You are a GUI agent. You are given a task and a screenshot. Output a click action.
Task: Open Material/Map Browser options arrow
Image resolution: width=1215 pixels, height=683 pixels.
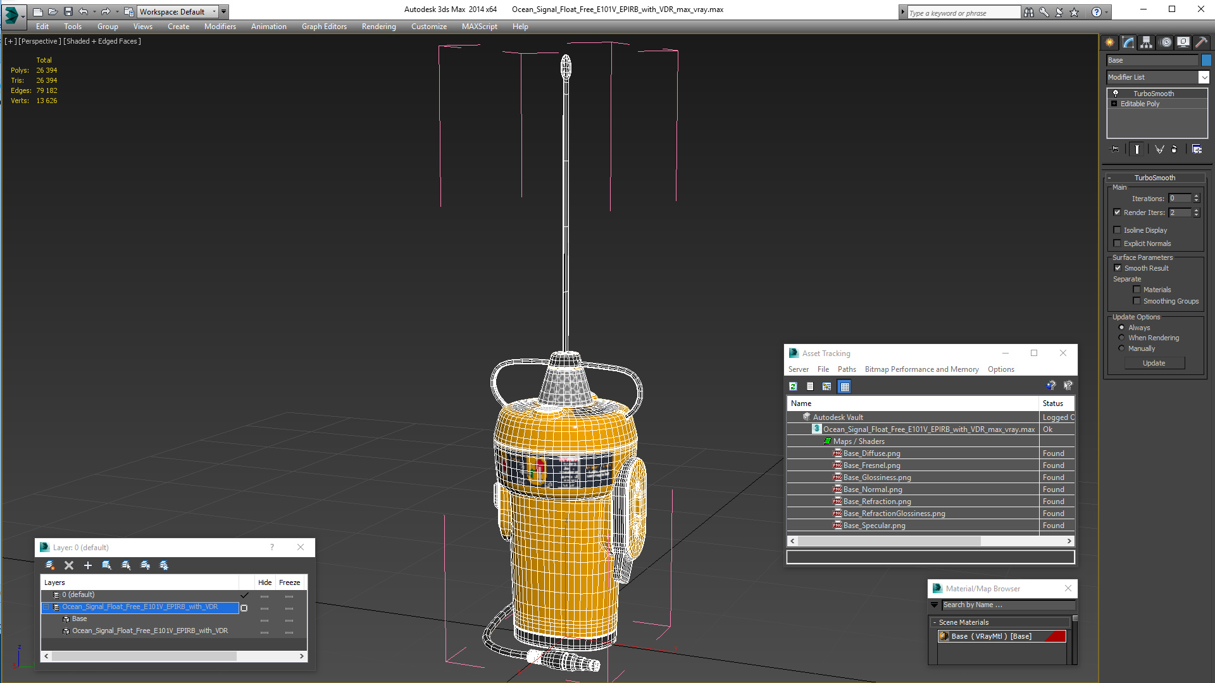coord(935,605)
